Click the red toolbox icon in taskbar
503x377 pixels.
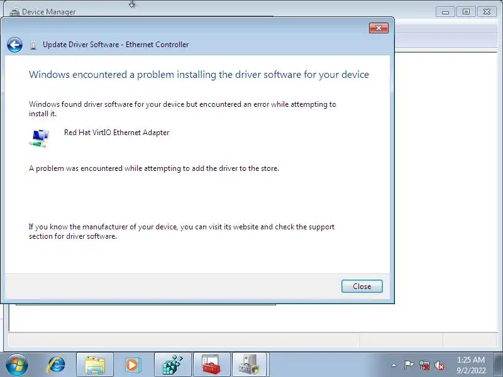coord(211,365)
